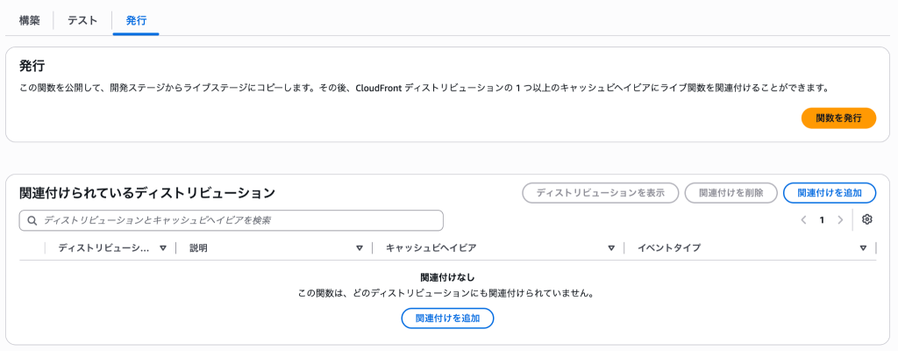This screenshot has height=351, width=898.
Task: Sort by イベントタイプ column arrow
Action: click(x=863, y=248)
